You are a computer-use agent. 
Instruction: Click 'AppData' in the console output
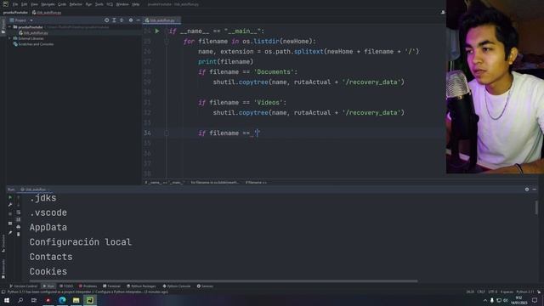tap(48, 227)
